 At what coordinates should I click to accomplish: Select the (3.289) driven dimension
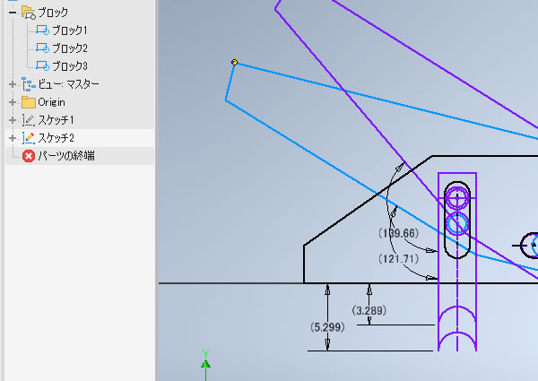369,311
